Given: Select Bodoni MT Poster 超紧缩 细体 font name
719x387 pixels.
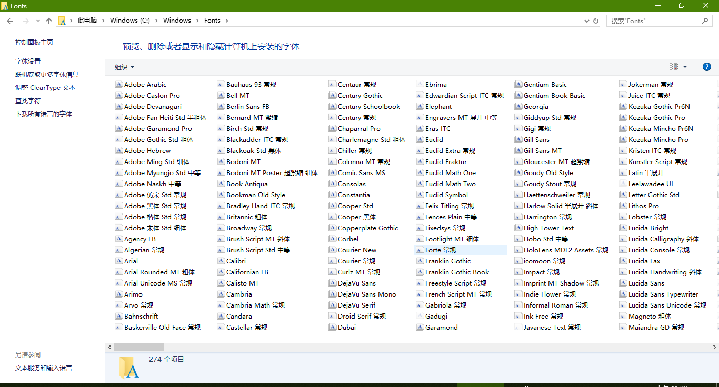Looking at the screenshot, I should [x=272, y=172].
